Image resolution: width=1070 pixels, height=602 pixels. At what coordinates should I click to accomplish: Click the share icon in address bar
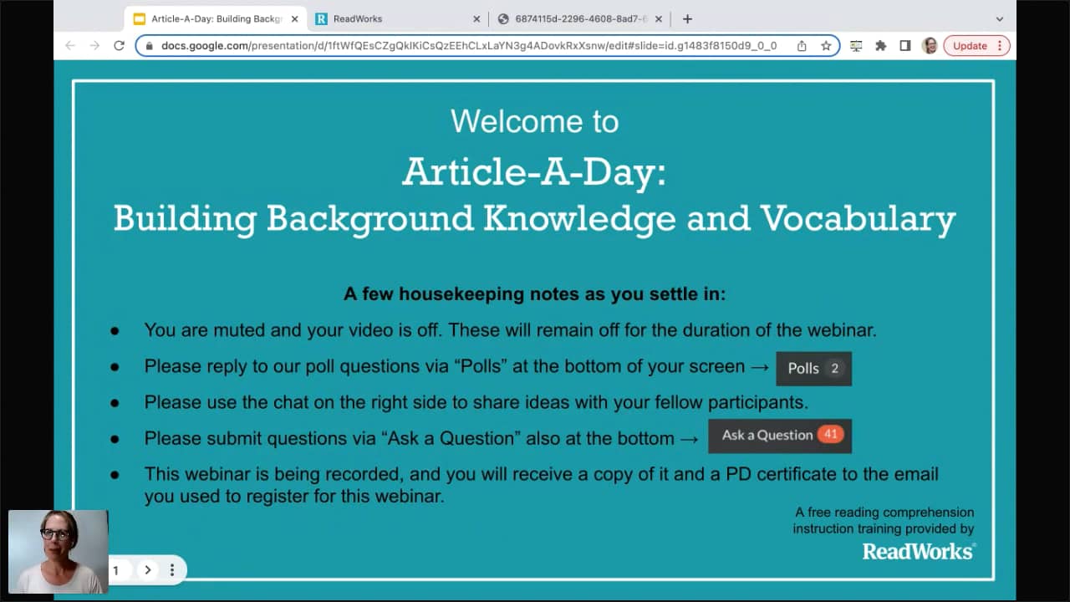point(802,46)
